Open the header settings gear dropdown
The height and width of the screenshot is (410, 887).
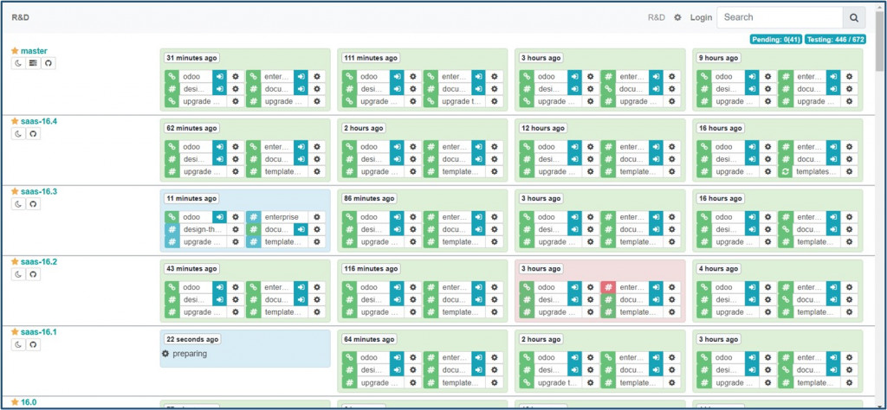(677, 17)
